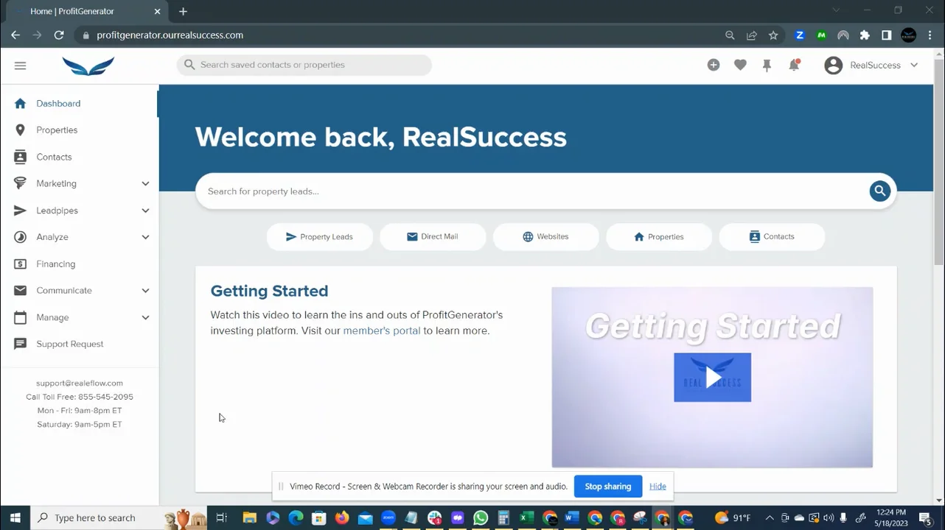
Task: Click the plus add icon in header
Action: 714,65
